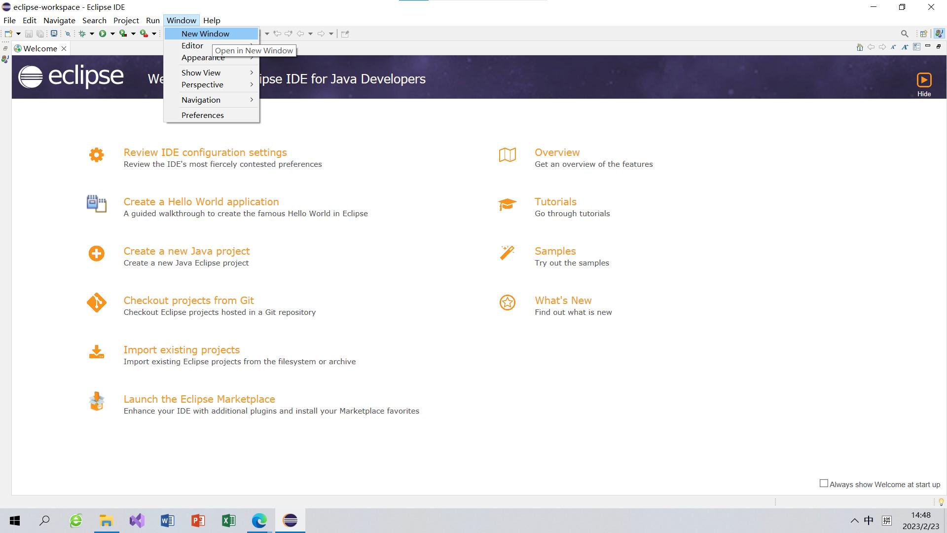Click the green Run button icon

pyautogui.click(x=103, y=34)
